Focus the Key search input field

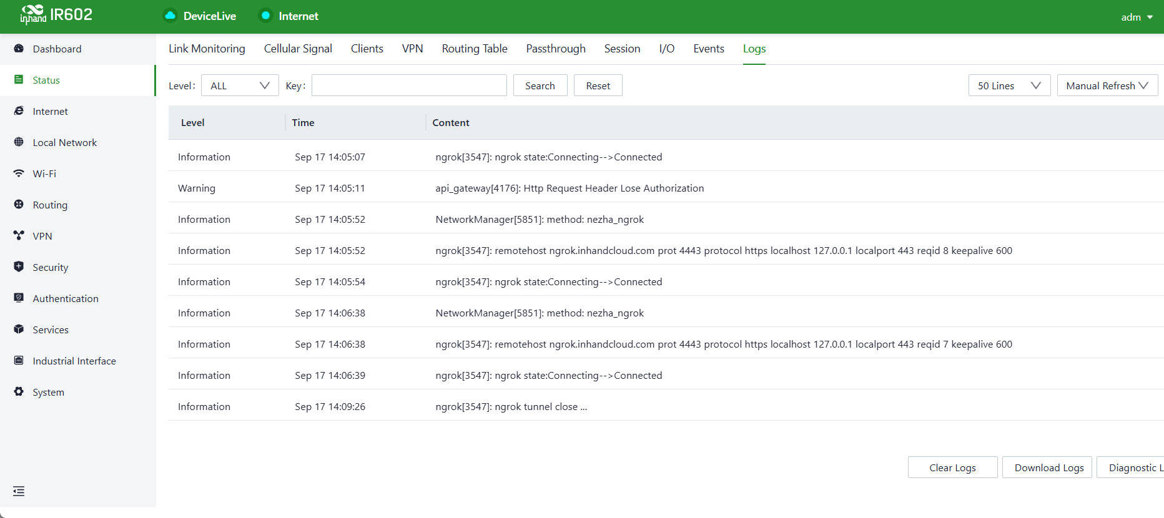(x=409, y=86)
